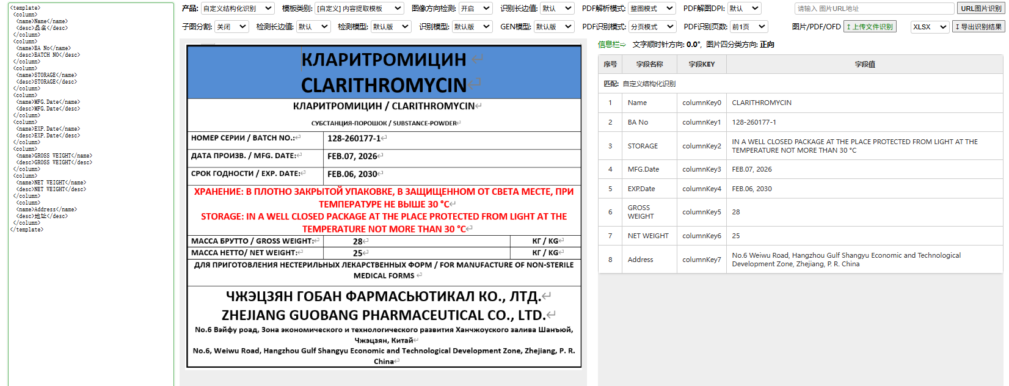Select the FEB.07, 2026 value cell

tap(865, 169)
